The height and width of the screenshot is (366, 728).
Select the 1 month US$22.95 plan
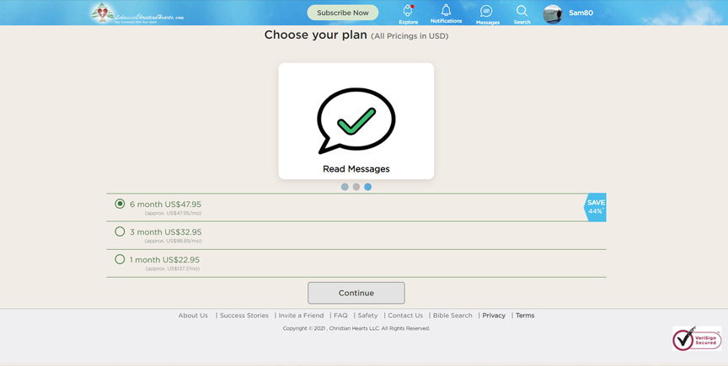(120, 260)
